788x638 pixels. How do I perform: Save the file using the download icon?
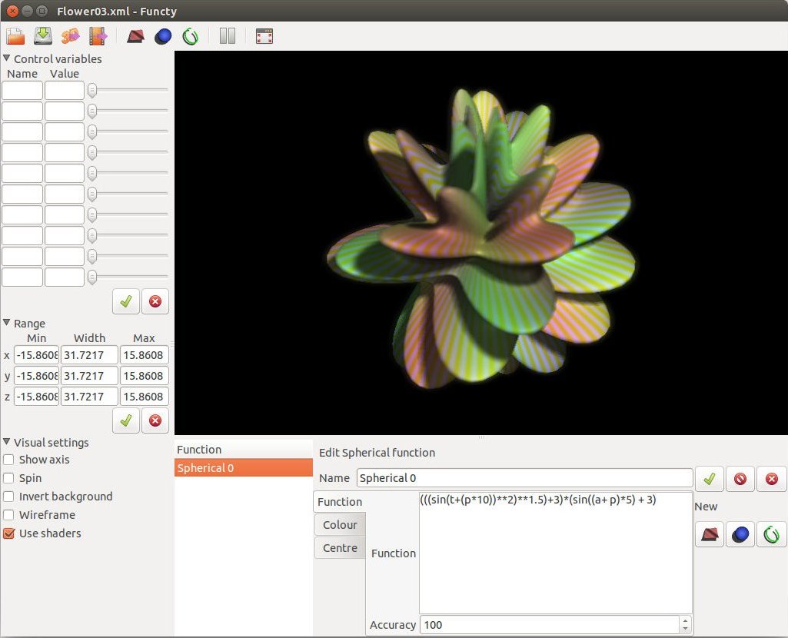(43, 36)
